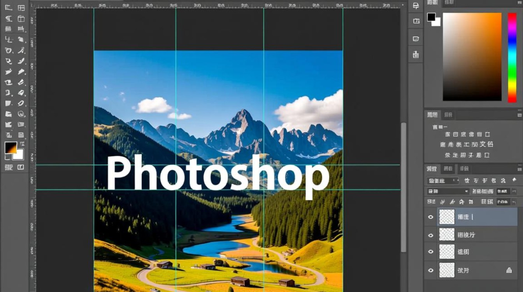523x292 pixels.
Task: Click the selected layer's thumbnail
Action: [x=447, y=217]
